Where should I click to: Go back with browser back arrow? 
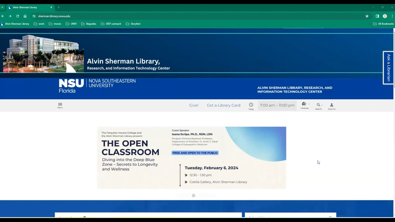[3, 16]
